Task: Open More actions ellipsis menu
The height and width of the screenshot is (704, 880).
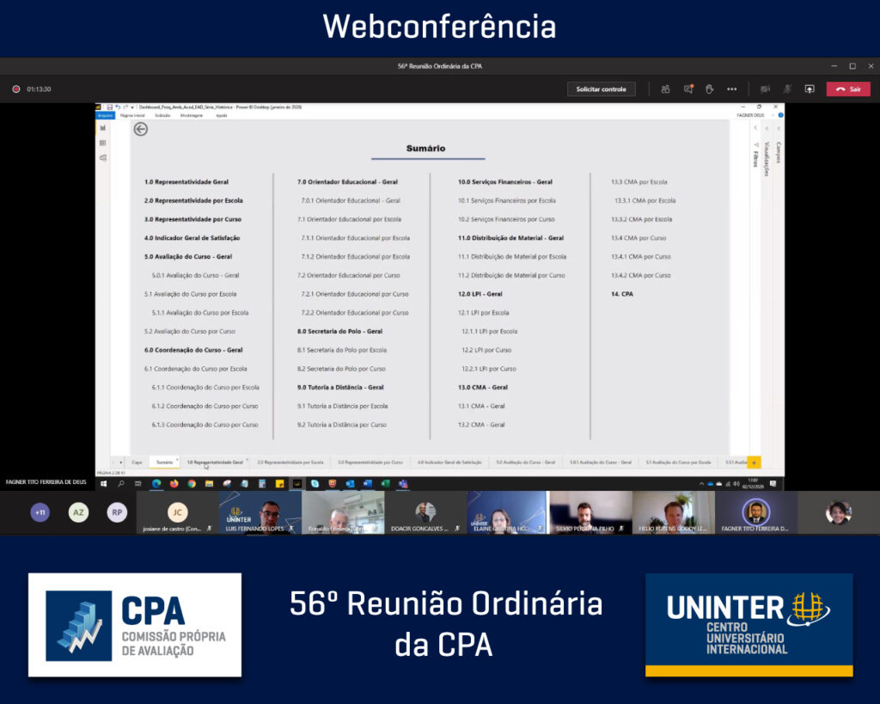Action: pyautogui.click(x=731, y=89)
